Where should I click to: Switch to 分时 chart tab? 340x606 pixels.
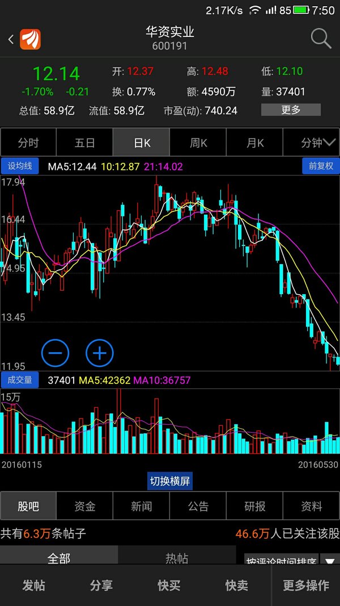tap(28, 143)
